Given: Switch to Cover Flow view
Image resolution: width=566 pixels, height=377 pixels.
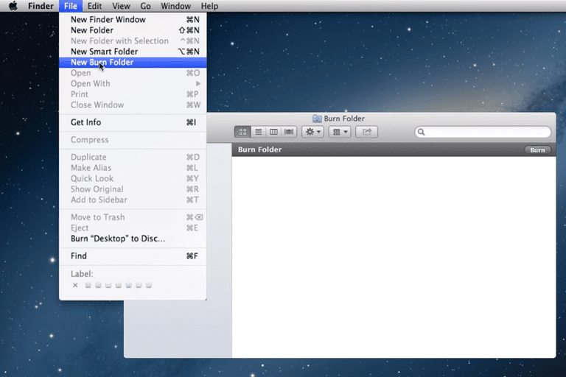Looking at the screenshot, I should tap(289, 132).
